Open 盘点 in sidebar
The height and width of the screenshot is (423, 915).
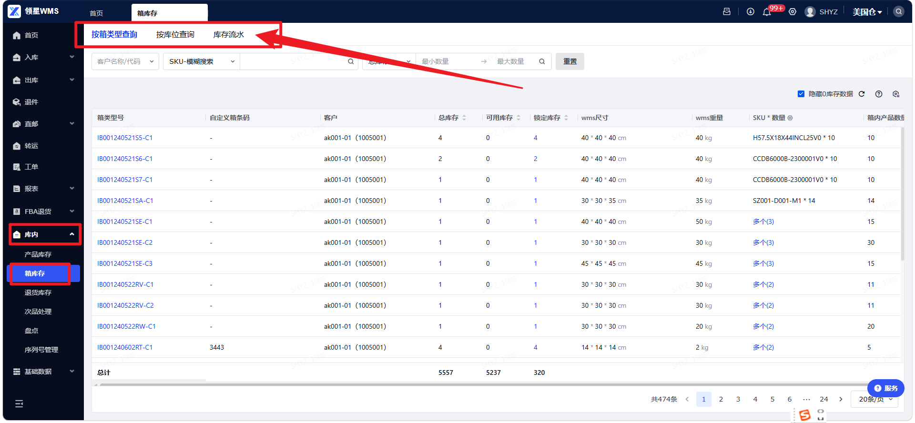31,331
